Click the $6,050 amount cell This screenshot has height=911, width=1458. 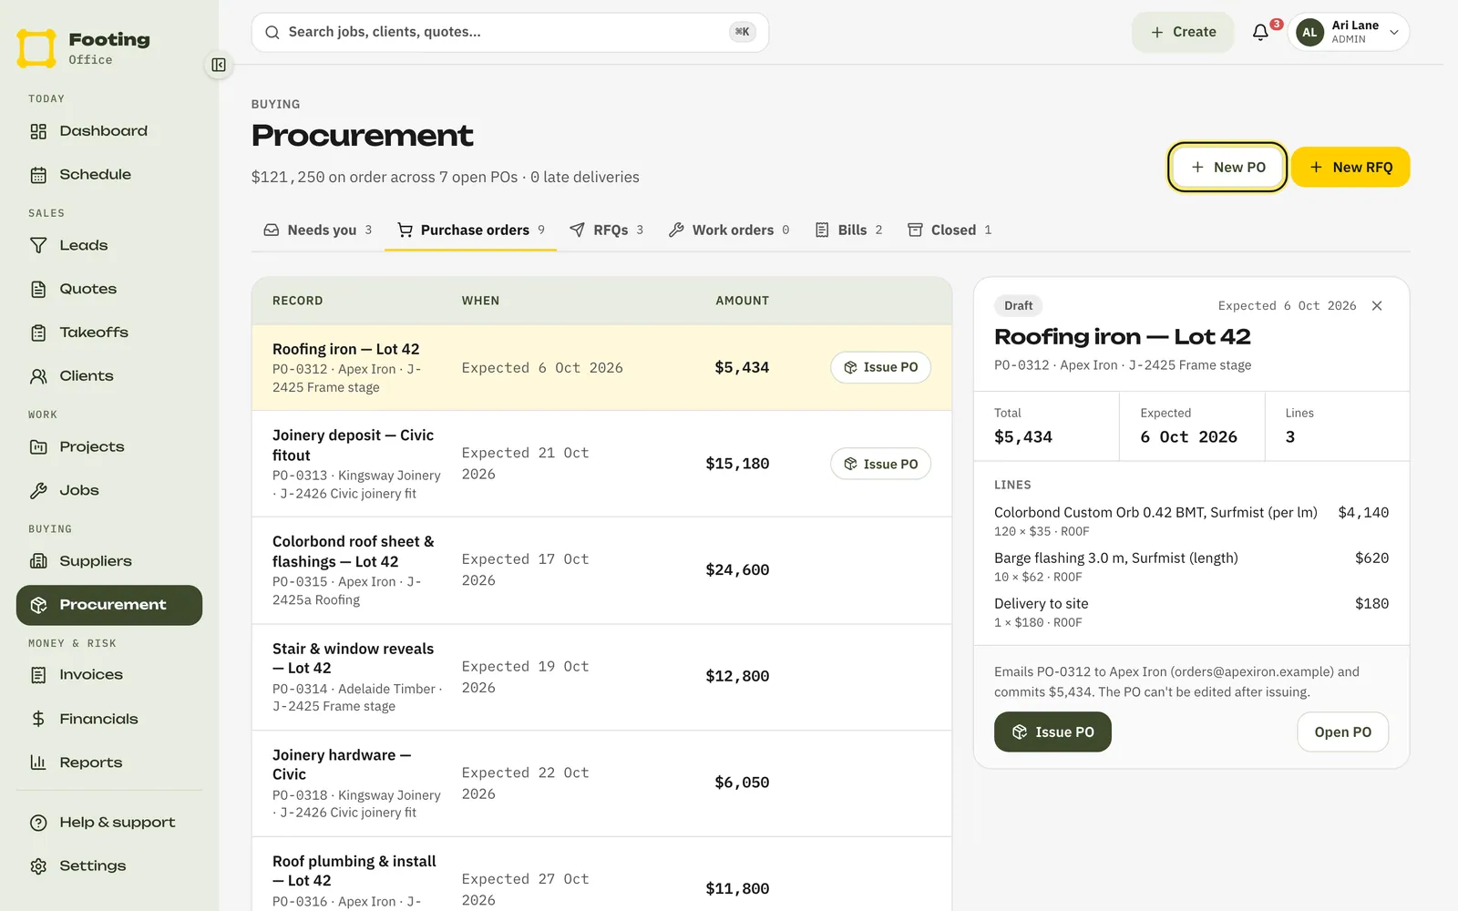click(x=742, y=783)
